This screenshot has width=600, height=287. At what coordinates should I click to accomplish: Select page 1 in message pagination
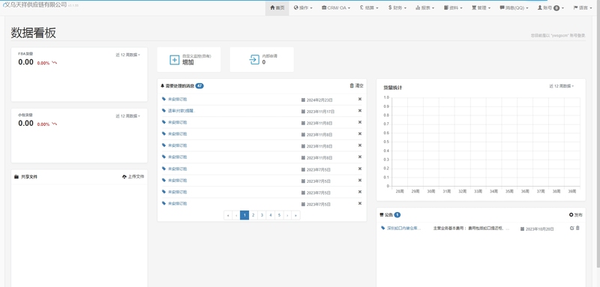point(244,215)
